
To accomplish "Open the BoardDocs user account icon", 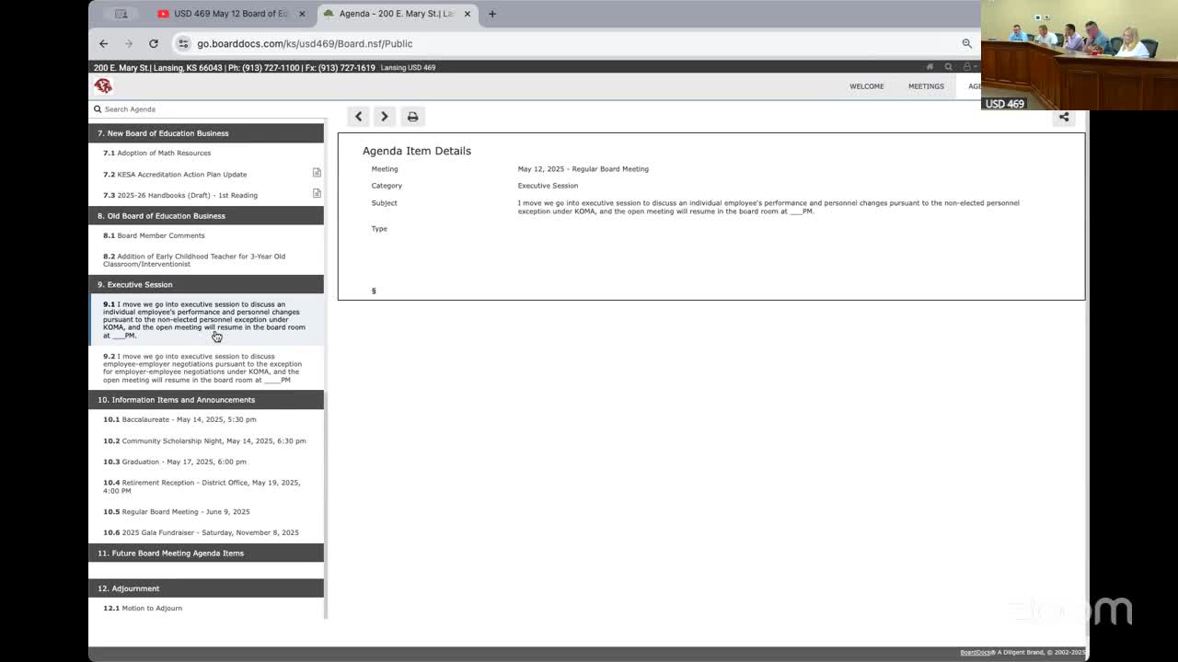I will 967,67.
